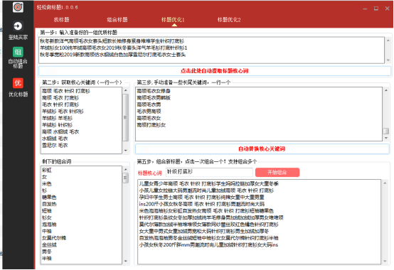Select 彩虹 in remaining words list
Screen dimensions: 394x270
tap(47, 170)
